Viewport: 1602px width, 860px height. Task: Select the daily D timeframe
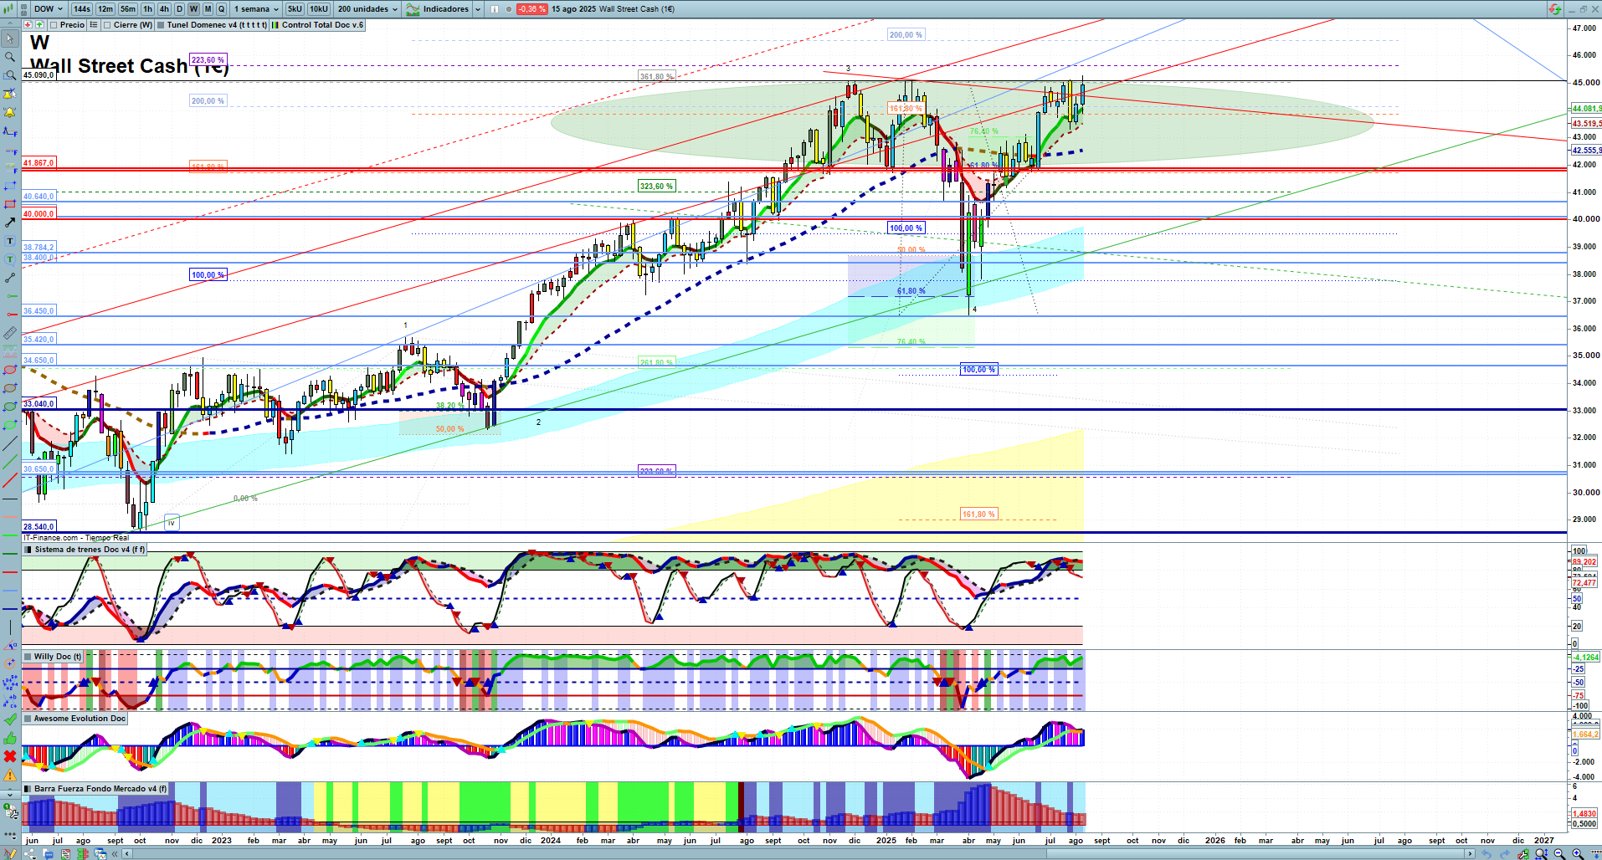(x=179, y=9)
